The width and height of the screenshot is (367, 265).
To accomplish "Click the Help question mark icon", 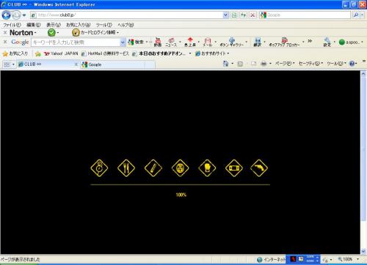I will (352, 64).
